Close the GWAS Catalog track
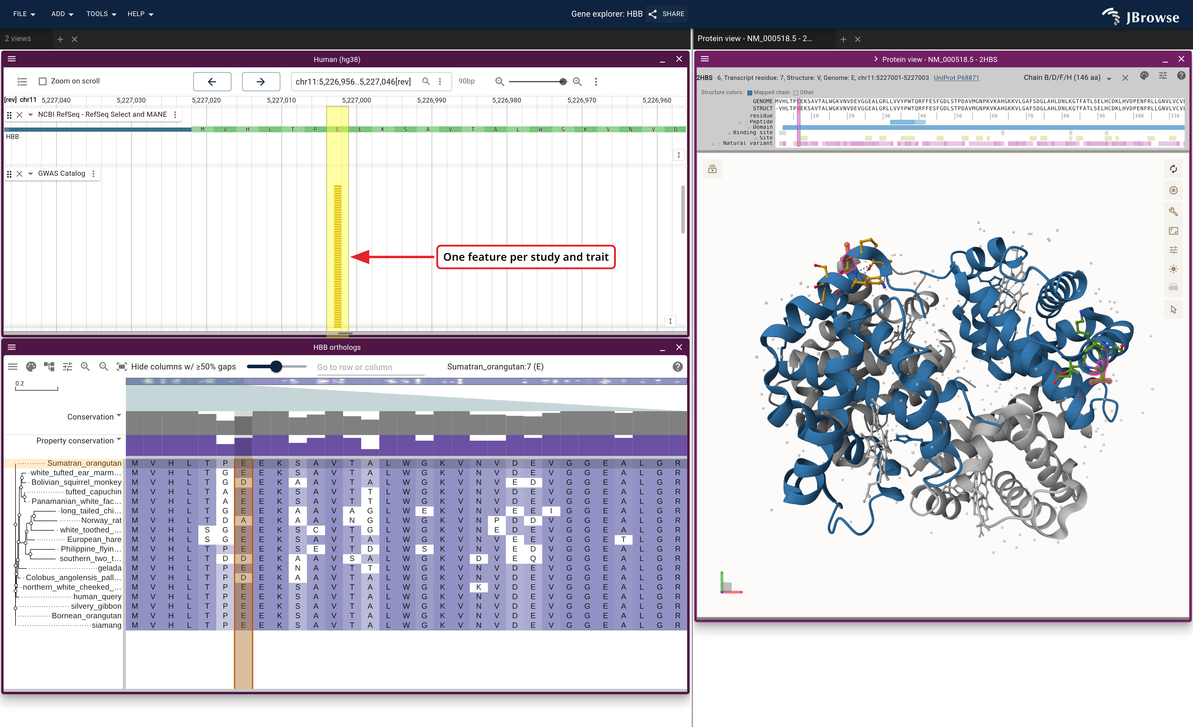The height and width of the screenshot is (727, 1193). (19, 174)
